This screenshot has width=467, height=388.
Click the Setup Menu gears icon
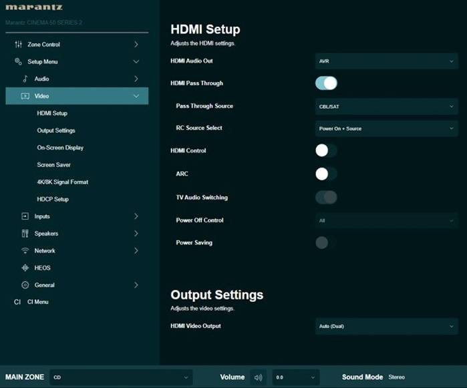(x=18, y=61)
